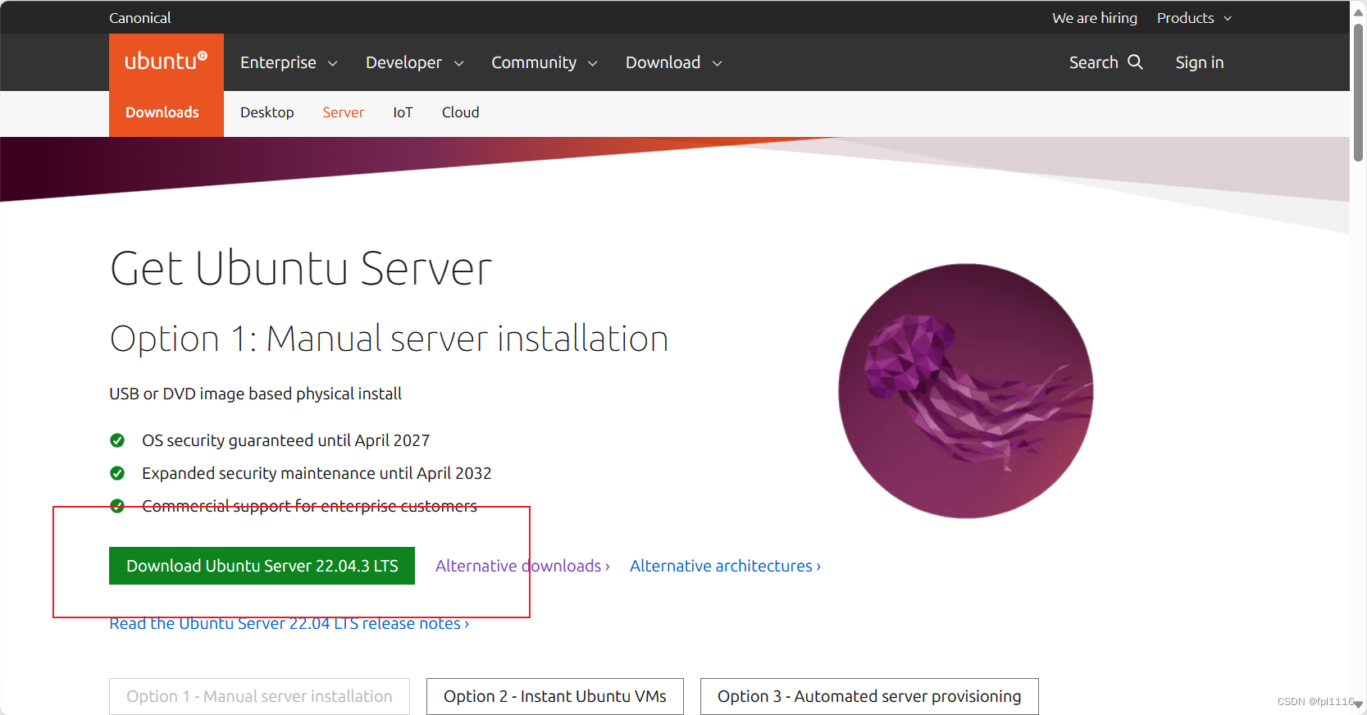Open the Products dropdown
The image size is (1367, 715).
1194,18
